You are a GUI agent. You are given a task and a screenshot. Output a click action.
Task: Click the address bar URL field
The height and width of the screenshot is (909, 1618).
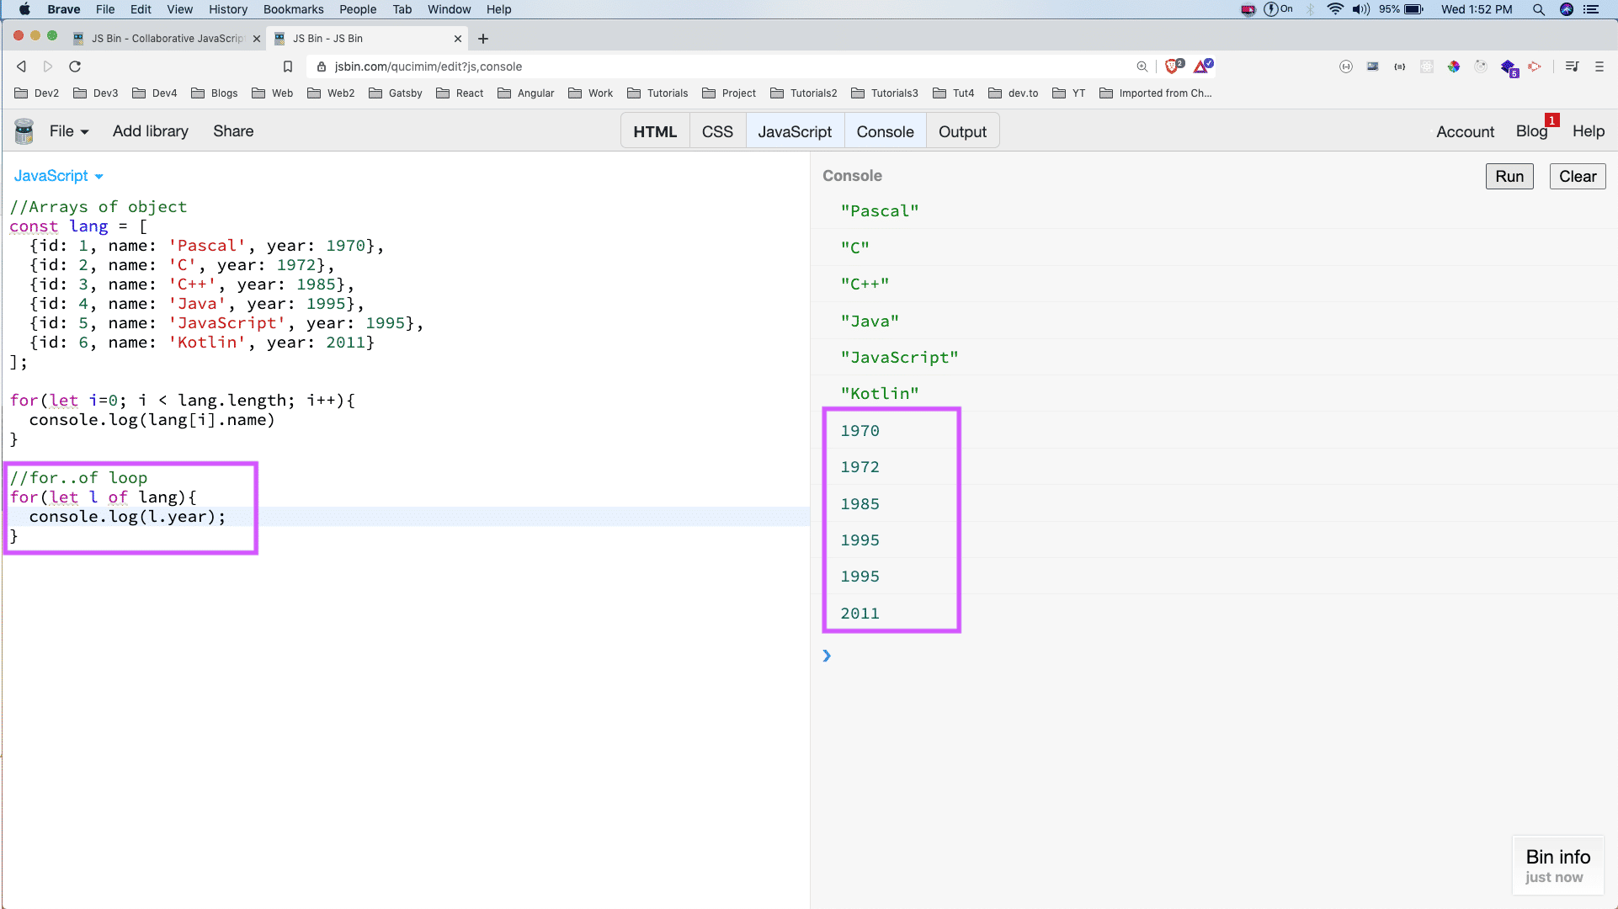724,66
